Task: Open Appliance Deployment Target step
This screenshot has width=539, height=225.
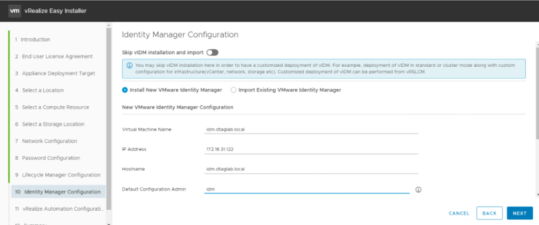Action: click(x=58, y=73)
